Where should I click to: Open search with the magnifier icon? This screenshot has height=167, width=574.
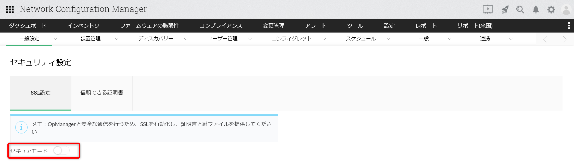(x=520, y=10)
